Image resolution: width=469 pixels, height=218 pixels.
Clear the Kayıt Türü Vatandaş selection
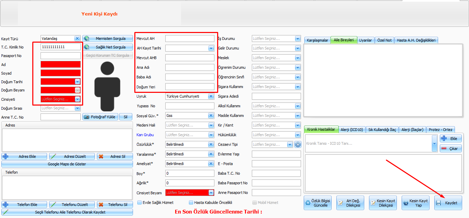77,39
